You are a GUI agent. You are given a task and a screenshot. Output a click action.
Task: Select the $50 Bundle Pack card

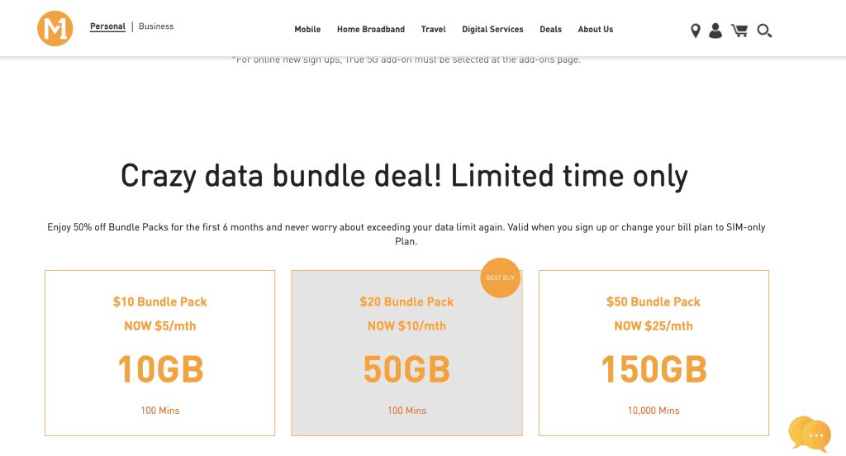654,353
